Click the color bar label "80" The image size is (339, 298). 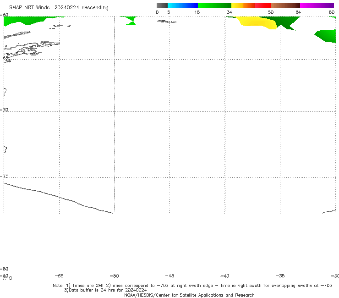coord(332,12)
